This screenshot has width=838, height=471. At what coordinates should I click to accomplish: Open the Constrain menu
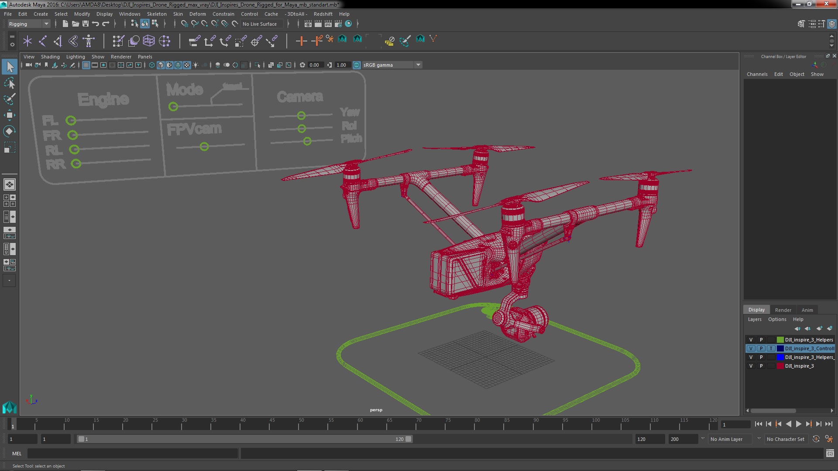click(x=223, y=14)
